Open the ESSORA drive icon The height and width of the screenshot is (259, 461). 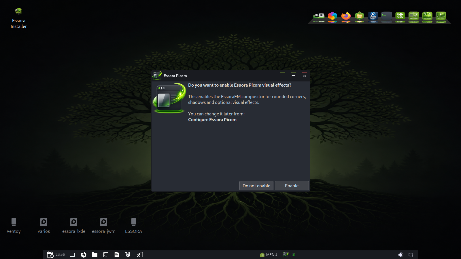(x=133, y=226)
